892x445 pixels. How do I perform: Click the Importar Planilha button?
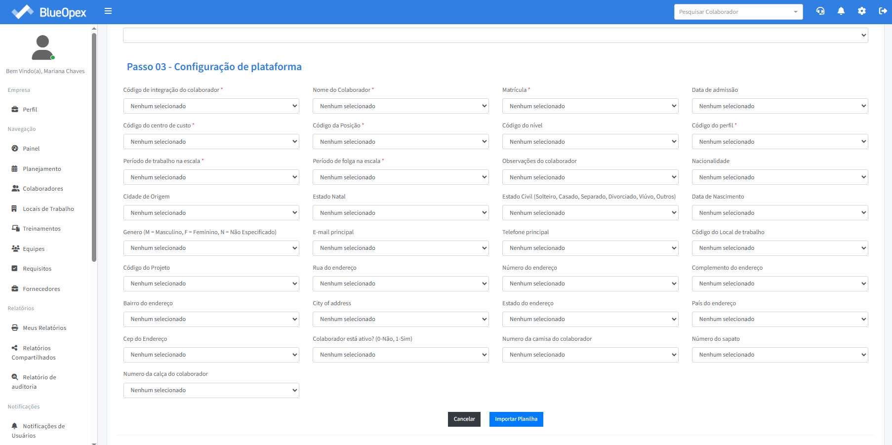(x=516, y=419)
